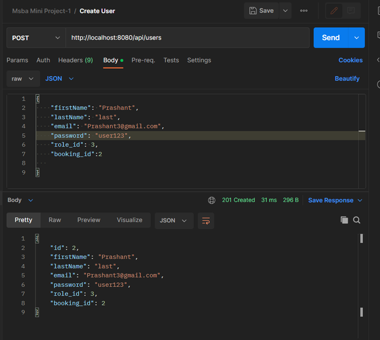
Task: Switch to the Params tab
Action: point(17,60)
